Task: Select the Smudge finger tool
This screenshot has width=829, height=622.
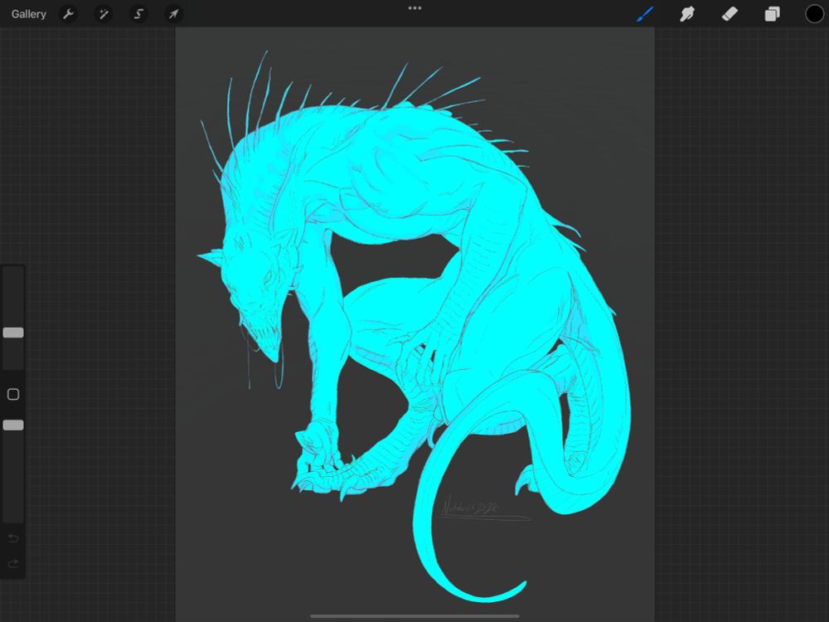Action: [x=686, y=14]
